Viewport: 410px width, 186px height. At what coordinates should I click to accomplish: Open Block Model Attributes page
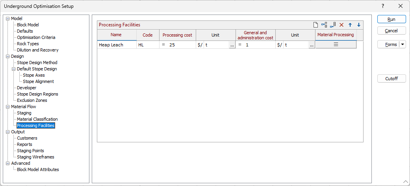38,169
